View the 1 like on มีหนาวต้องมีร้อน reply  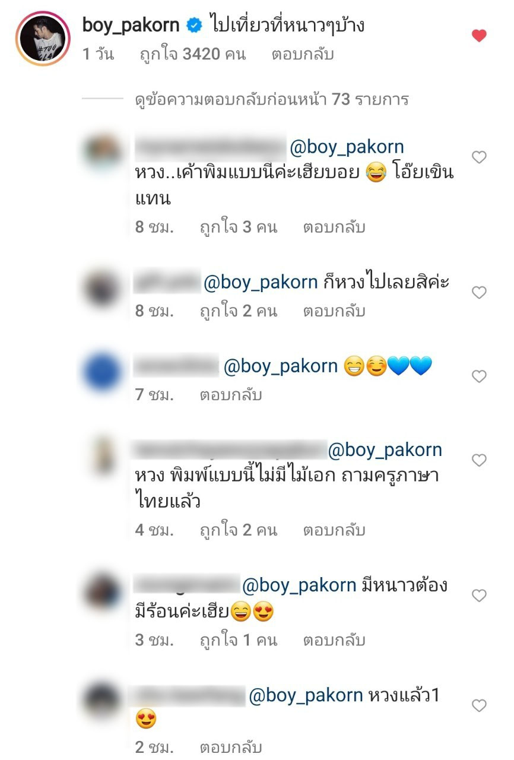[x=238, y=641]
